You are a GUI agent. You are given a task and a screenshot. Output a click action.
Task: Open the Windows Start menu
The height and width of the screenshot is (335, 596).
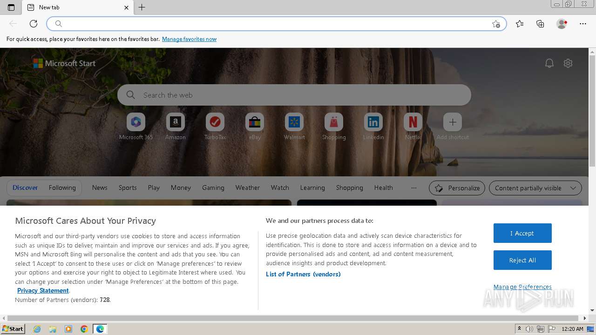13,329
